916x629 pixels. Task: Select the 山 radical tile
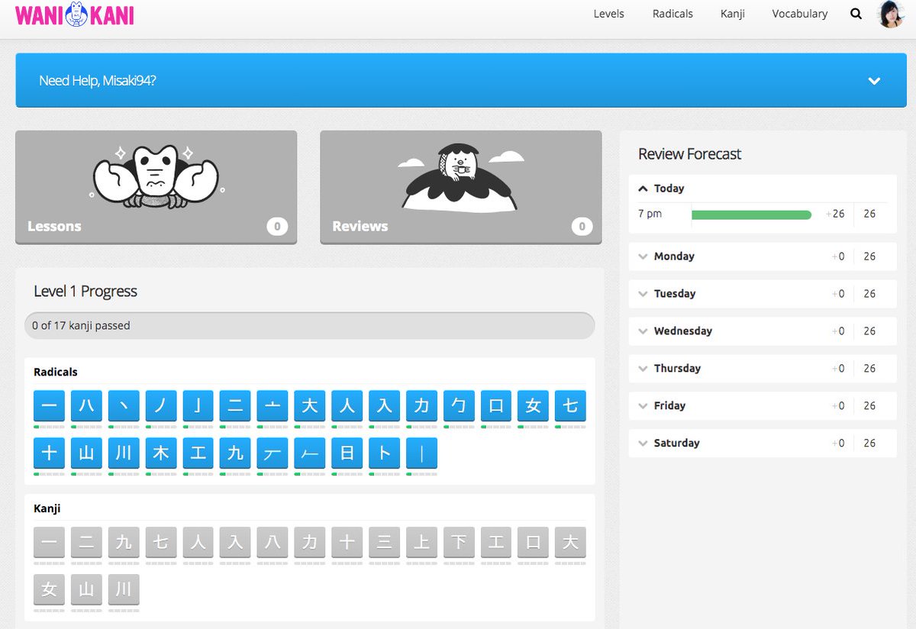pyautogui.click(x=86, y=453)
